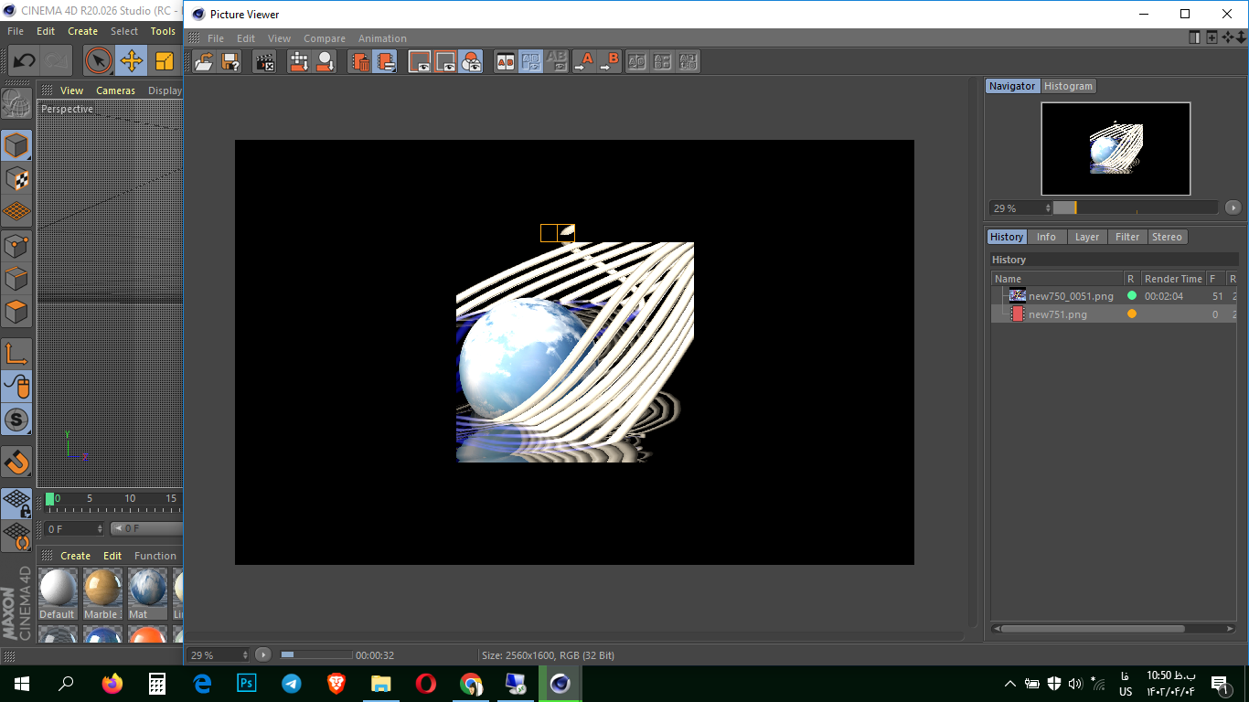Select the Scale tool in Cinema 4D

165,61
